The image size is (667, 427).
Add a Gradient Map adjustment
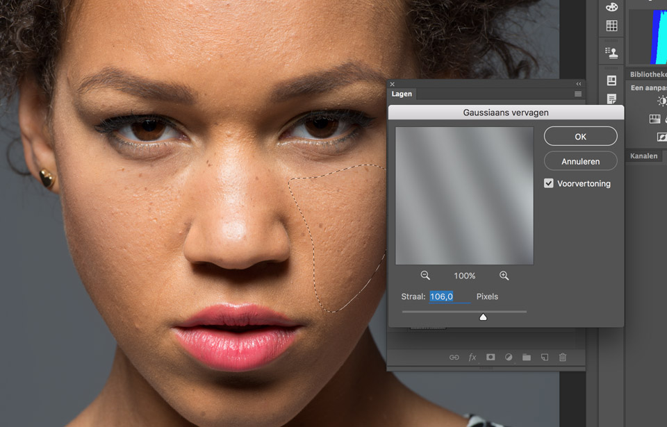pyautogui.click(x=654, y=119)
